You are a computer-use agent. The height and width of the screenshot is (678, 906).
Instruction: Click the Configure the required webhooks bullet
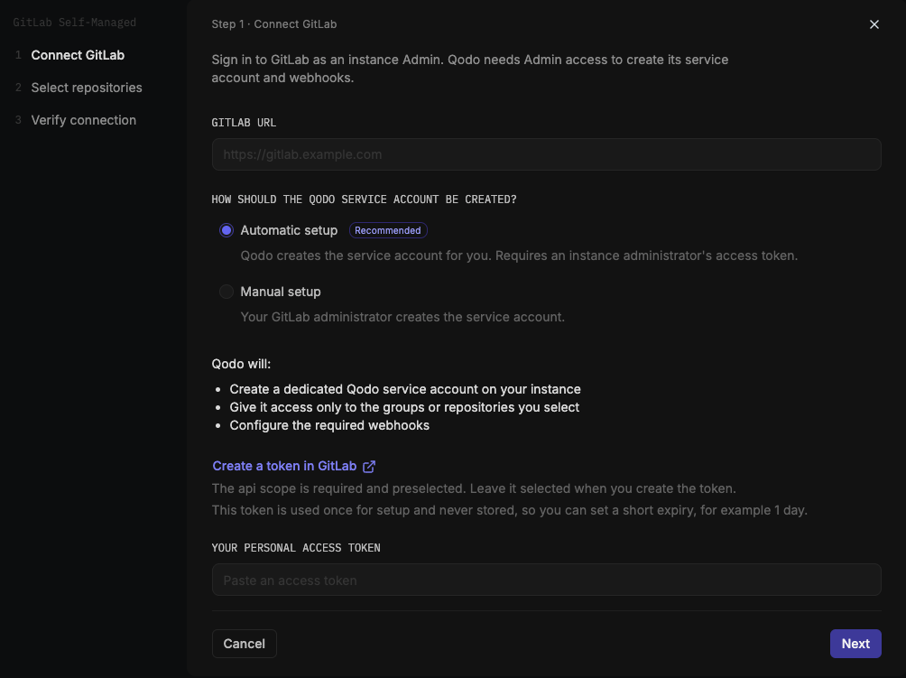pos(329,425)
